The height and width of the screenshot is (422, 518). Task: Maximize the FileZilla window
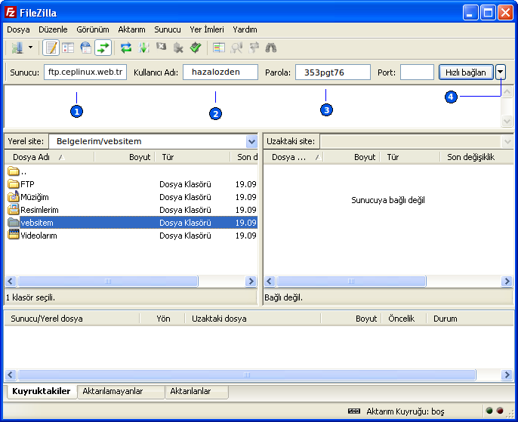(488, 13)
